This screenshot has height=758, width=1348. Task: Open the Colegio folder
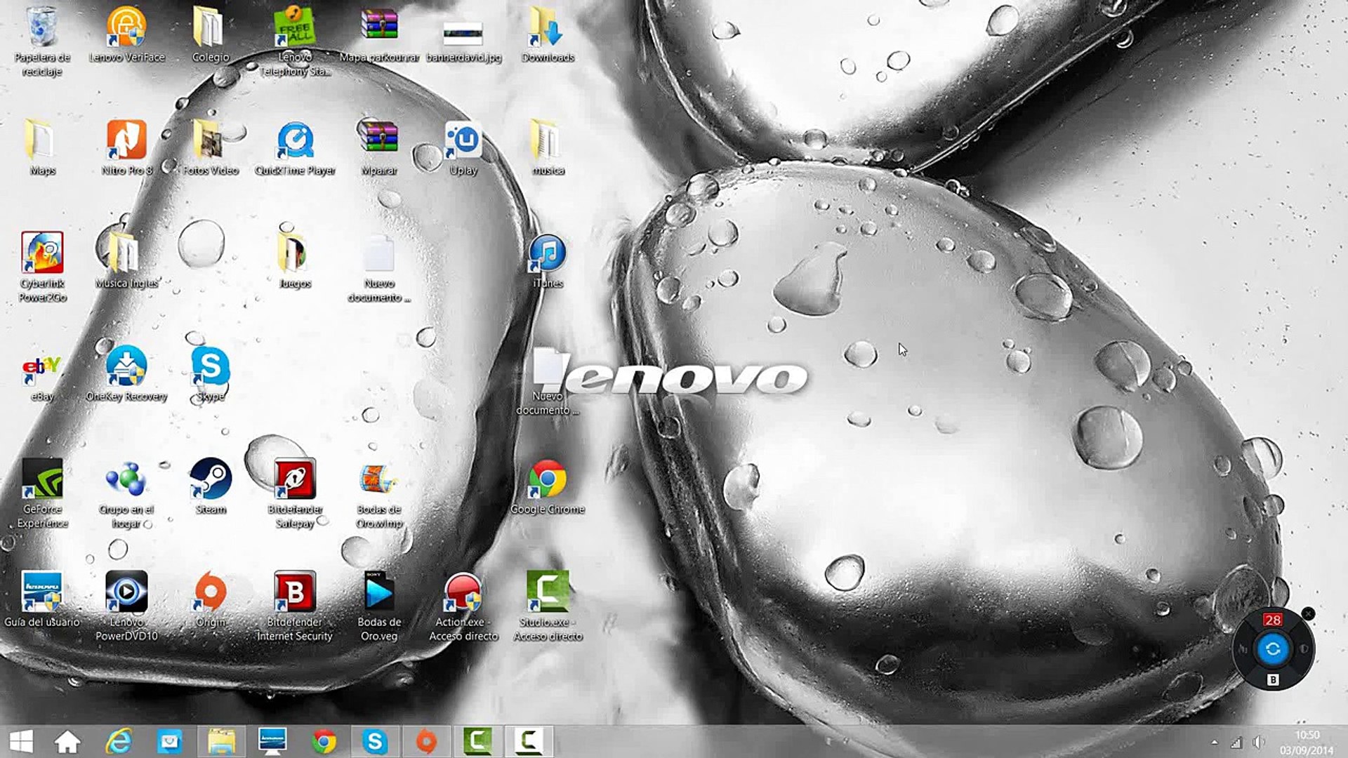click(x=210, y=28)
